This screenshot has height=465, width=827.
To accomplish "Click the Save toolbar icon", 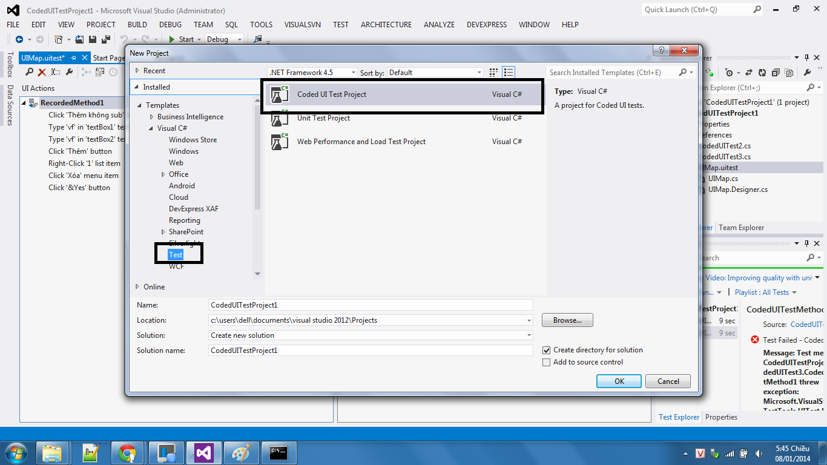I will coord(93,39).
